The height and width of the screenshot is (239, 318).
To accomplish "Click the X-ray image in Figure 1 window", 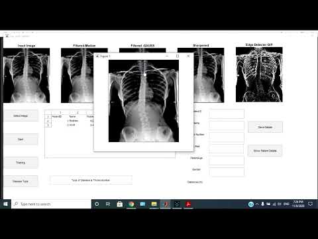I will click(x=144, y=101).
